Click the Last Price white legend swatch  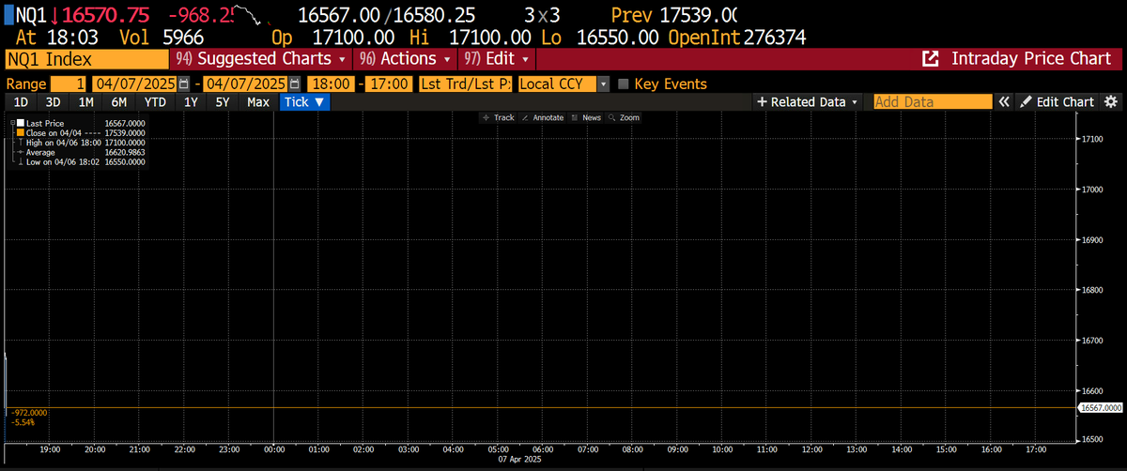pos(21,123)
